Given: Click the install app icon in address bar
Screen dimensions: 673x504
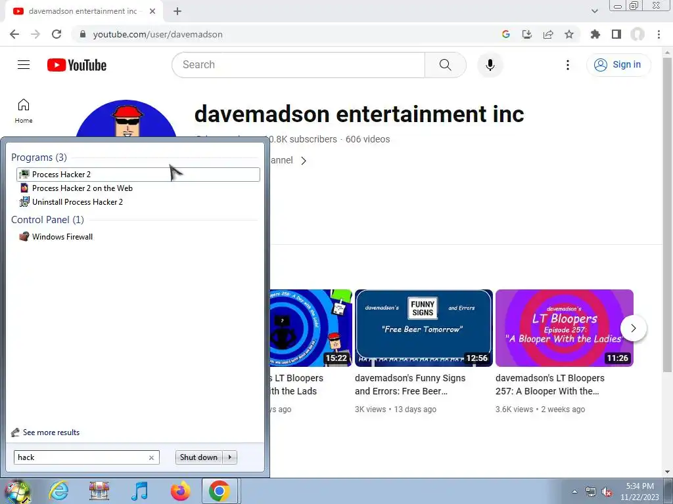Looking at the screenshot, I should click(526, 34).
